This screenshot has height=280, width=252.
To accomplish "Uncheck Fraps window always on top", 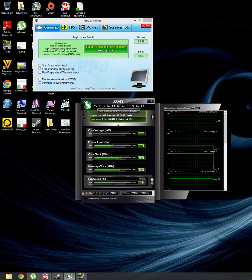I will [40, 69].
